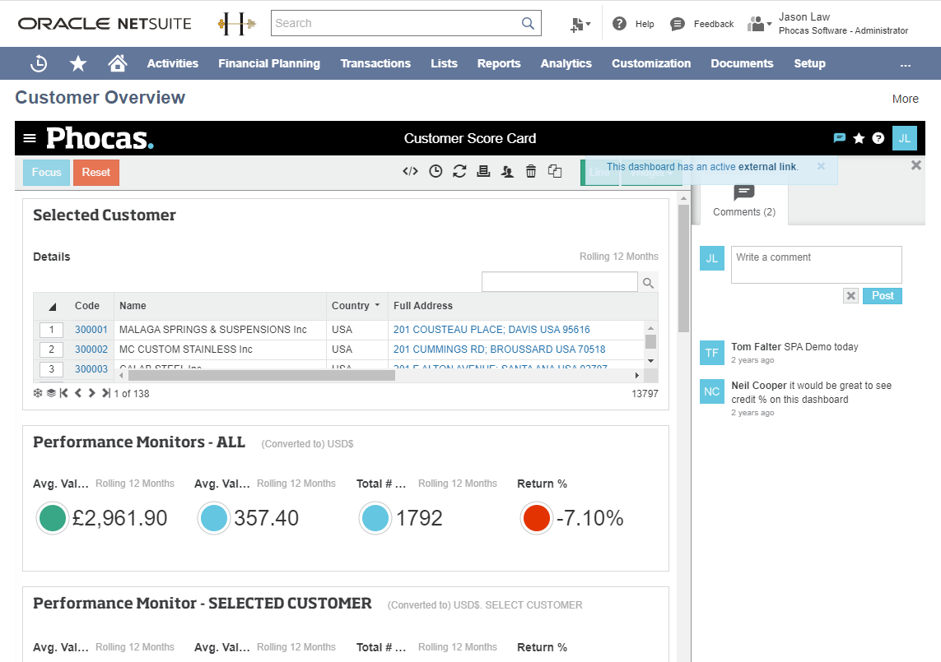Screen dimensions: 941x662
Task: Open address 201 COUSTEAU PLACE; DAVIS
Action: pos(491,330)
